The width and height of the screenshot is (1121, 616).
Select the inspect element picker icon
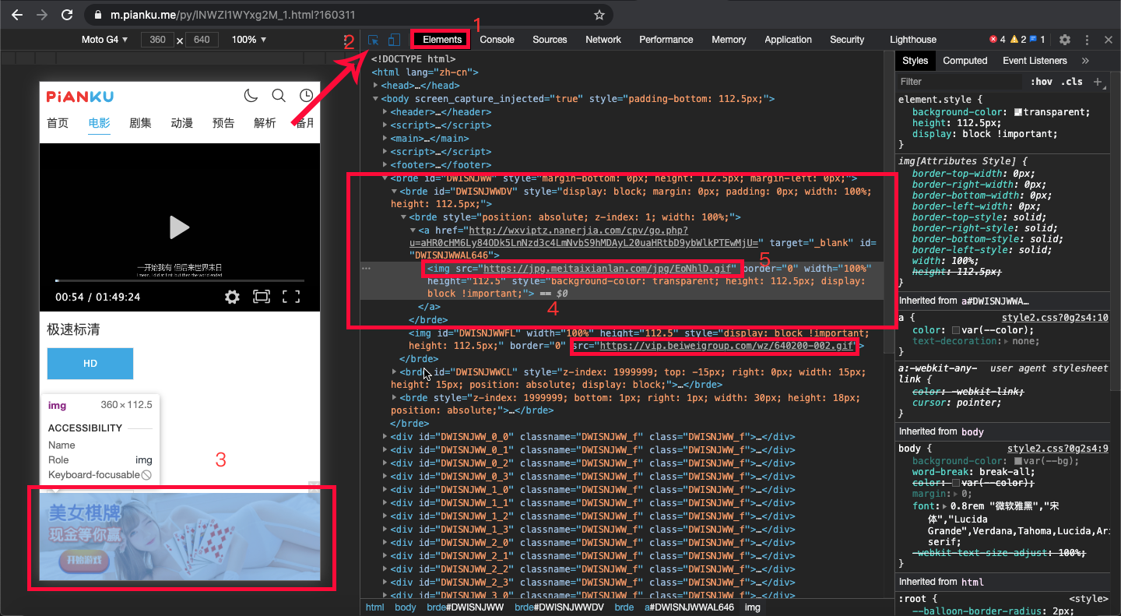(374, 40)
